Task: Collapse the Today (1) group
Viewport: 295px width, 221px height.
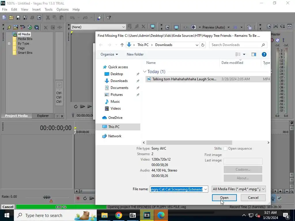Action: pyautogui.click(x=145, y=72)
